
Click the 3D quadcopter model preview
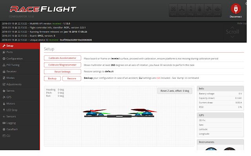click(x=119, y=113)
